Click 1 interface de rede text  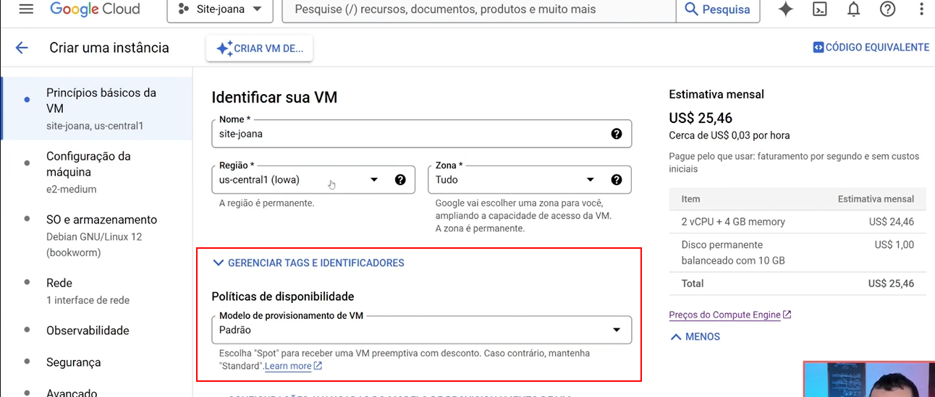point(88,300)
